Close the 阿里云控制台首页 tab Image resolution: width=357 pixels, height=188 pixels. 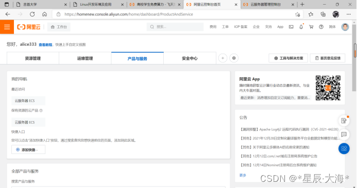pyautogui.click(x=236, y=4)
